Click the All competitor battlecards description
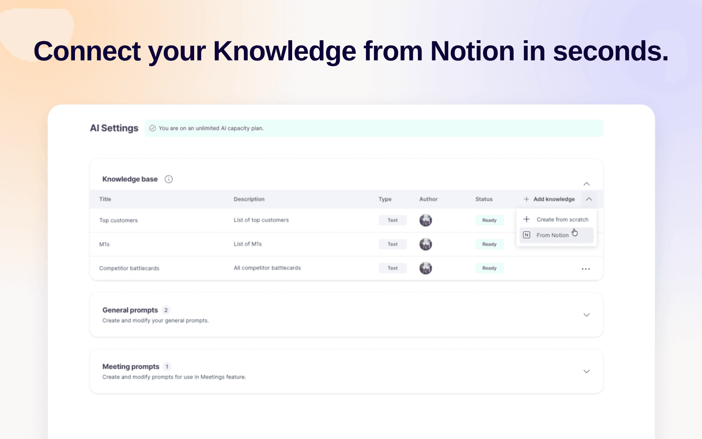The height and width of the screenshot is (439, 702). point(267,268)
